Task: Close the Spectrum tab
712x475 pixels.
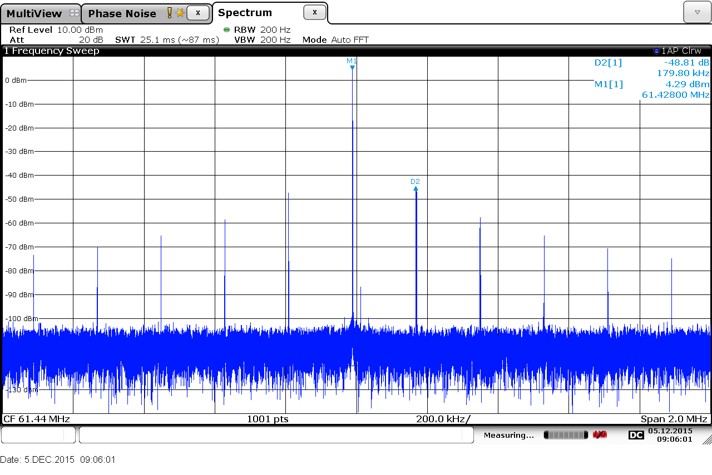Action: pos(315,12)
